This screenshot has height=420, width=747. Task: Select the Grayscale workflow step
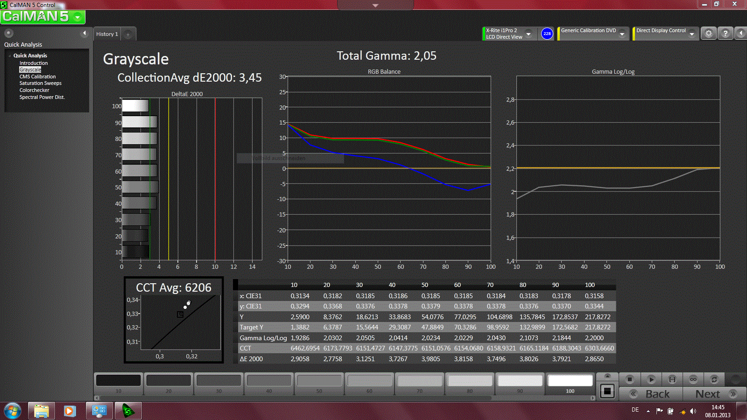[x=30, y=70]
